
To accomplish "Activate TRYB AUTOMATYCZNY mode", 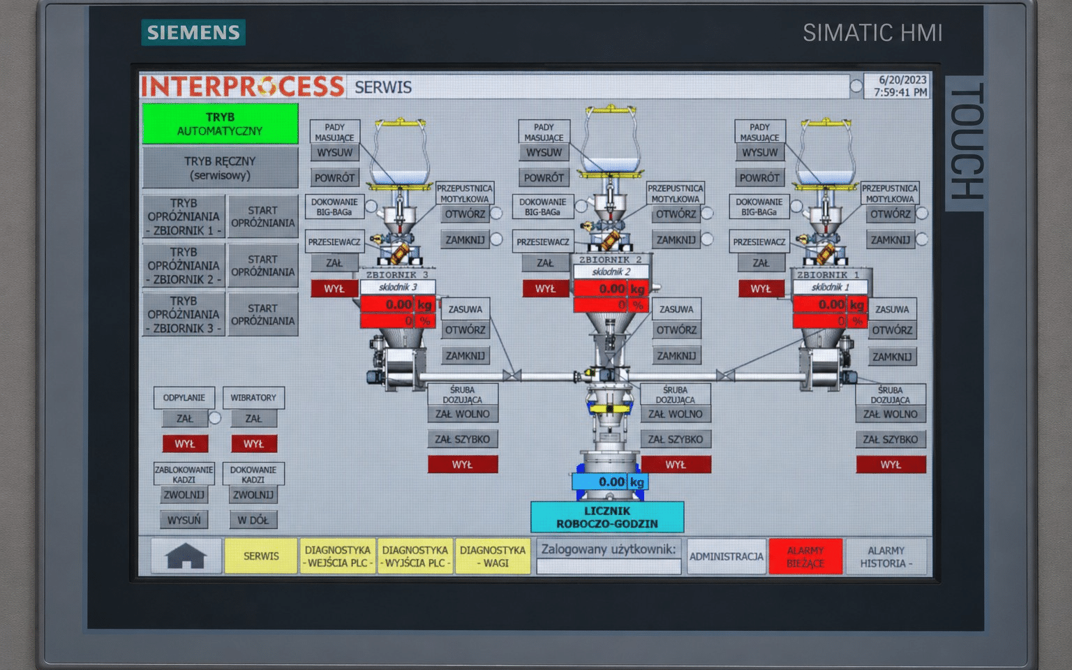I will point(220,124).
